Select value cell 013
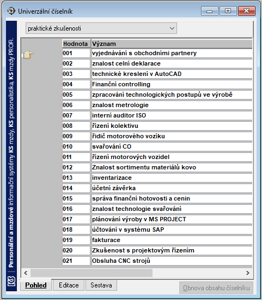Image resolution: width=262 pixels, height=300 pixels. 76,178
